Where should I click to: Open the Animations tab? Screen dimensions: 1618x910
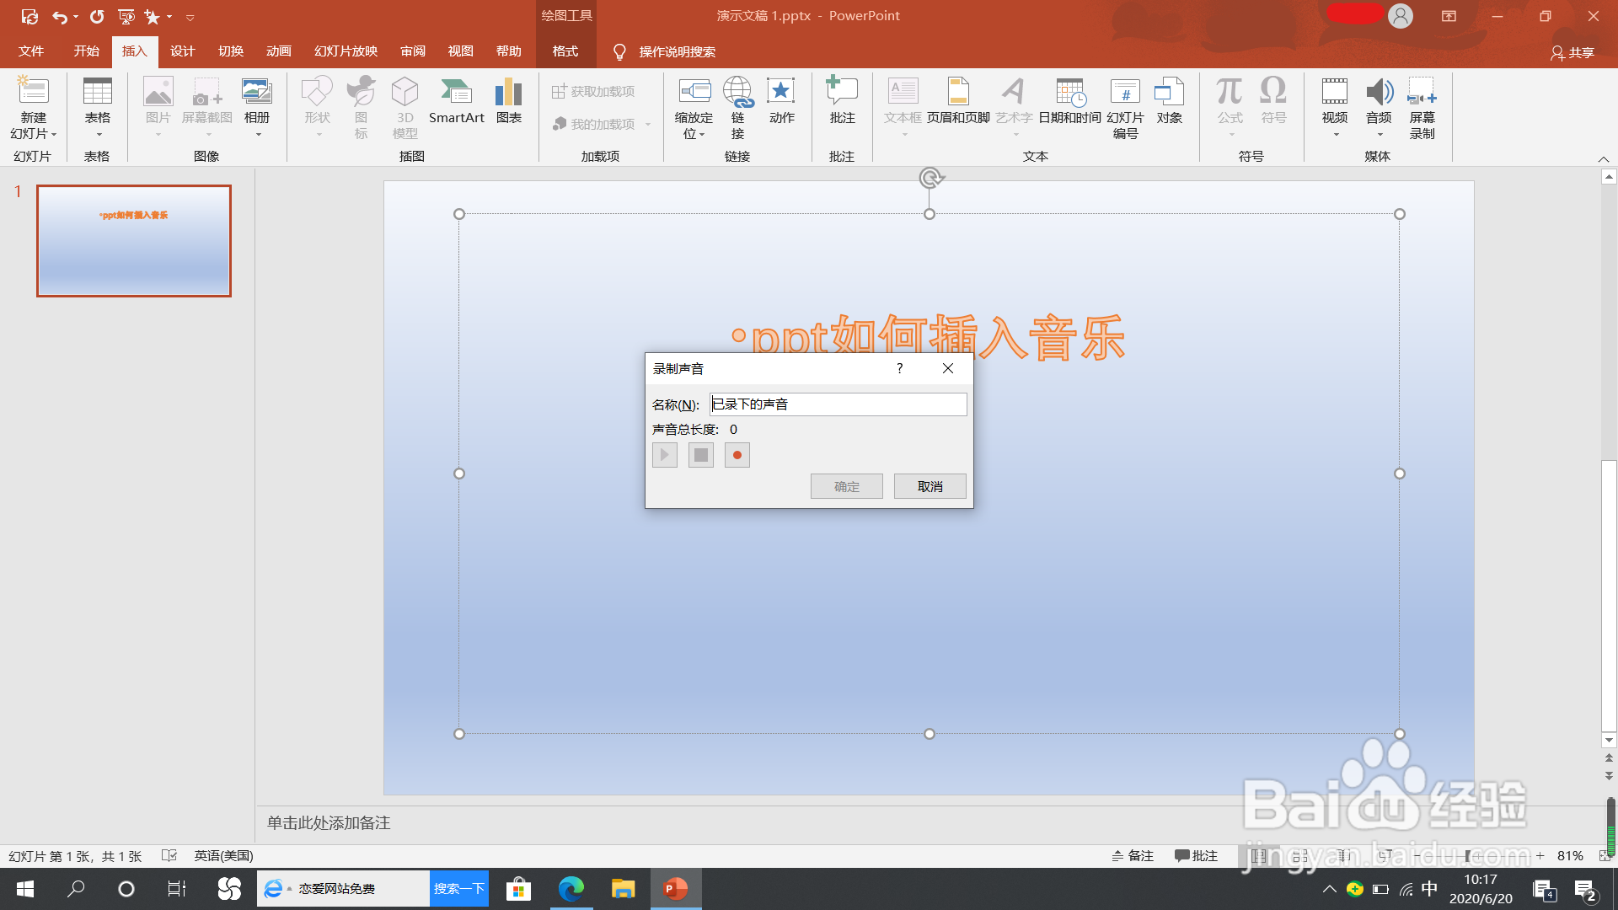tap(278, 51)
